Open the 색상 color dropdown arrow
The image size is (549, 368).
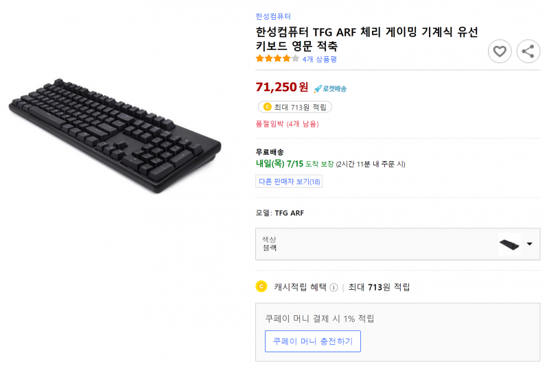tap(529, 244)
